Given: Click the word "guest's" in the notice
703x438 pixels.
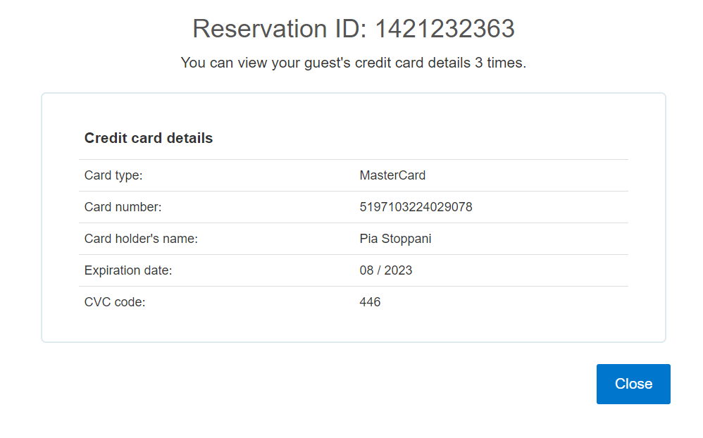Looking at the screenshot, I should pyautogui.click(x=328, y=63).
